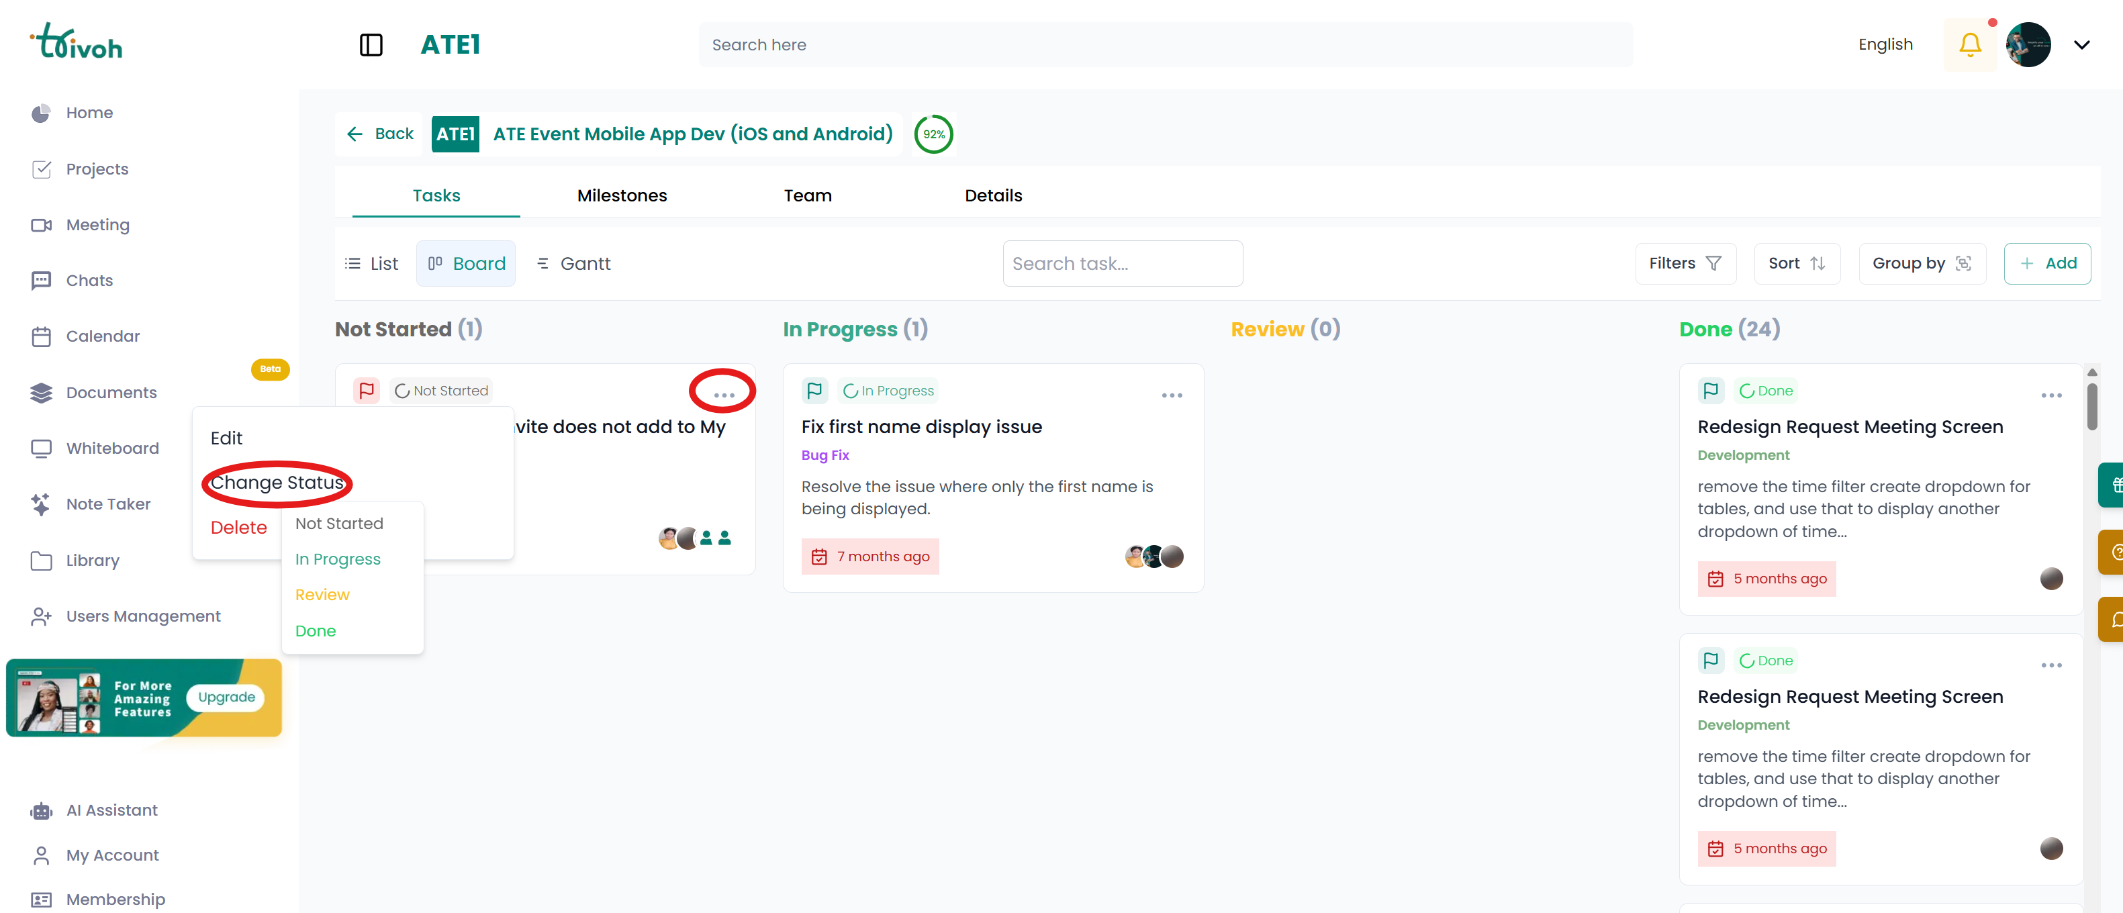Open the Group by dropdown
This screenshot has width=2123, height=913.
click(1921, 263)
